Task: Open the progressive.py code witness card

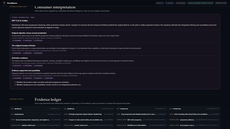Action: pyautogui.click(x=36, y=114)
